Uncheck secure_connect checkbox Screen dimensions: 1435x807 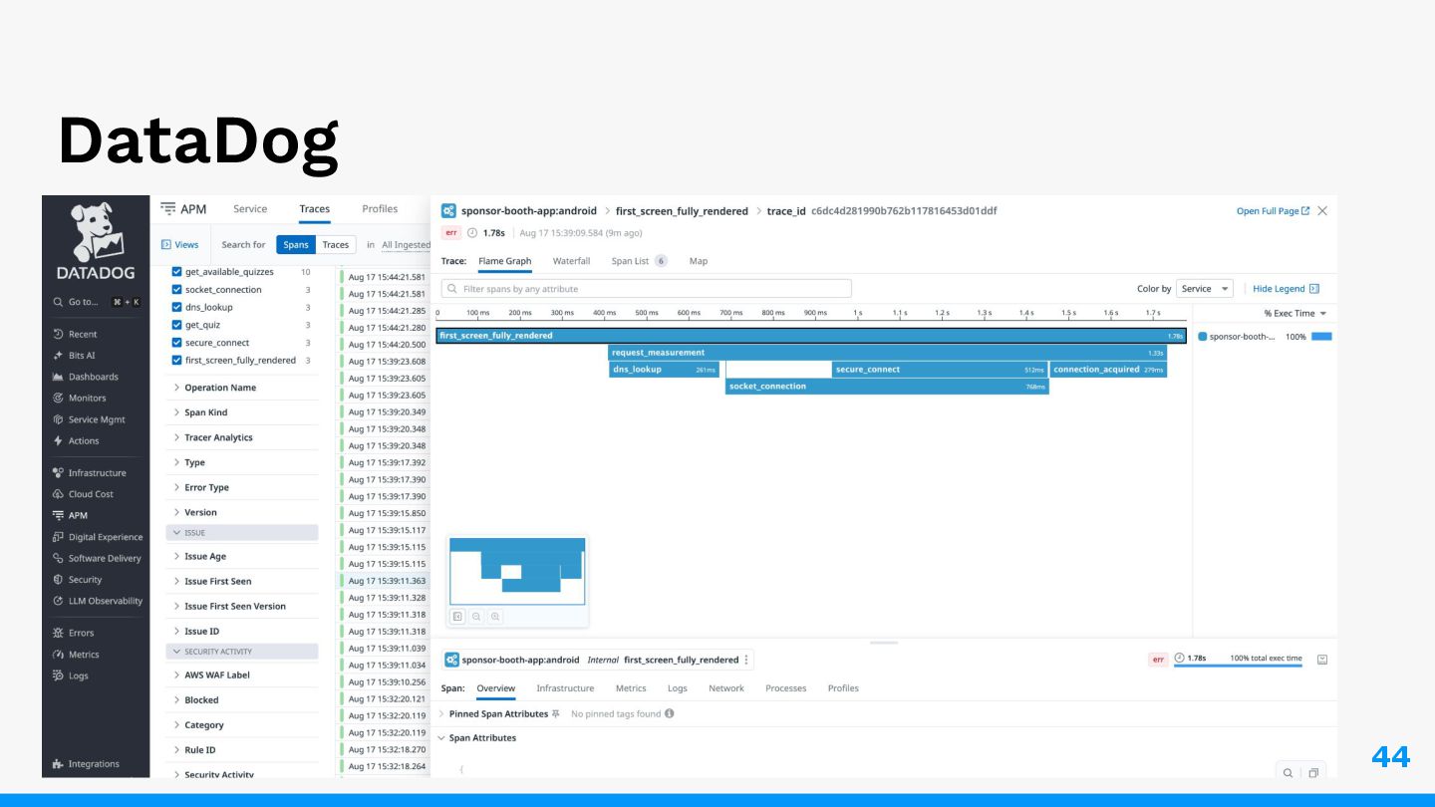(x=177, y=343)
